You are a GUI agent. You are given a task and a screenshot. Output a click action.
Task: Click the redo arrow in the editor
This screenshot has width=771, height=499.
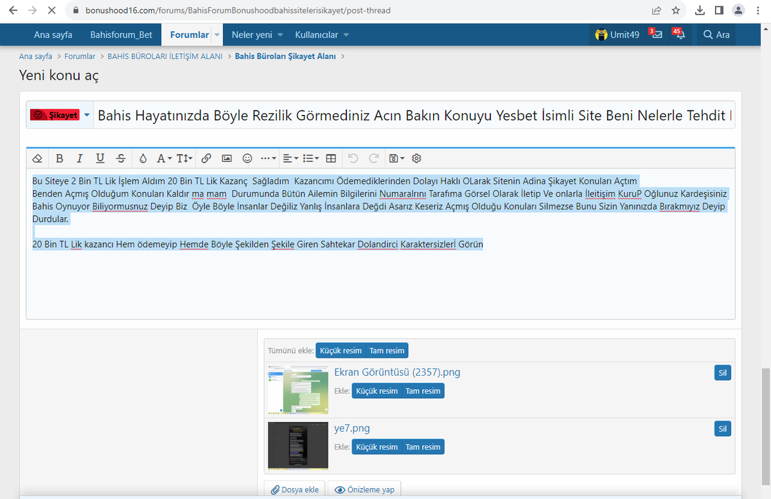pos(373,158)
